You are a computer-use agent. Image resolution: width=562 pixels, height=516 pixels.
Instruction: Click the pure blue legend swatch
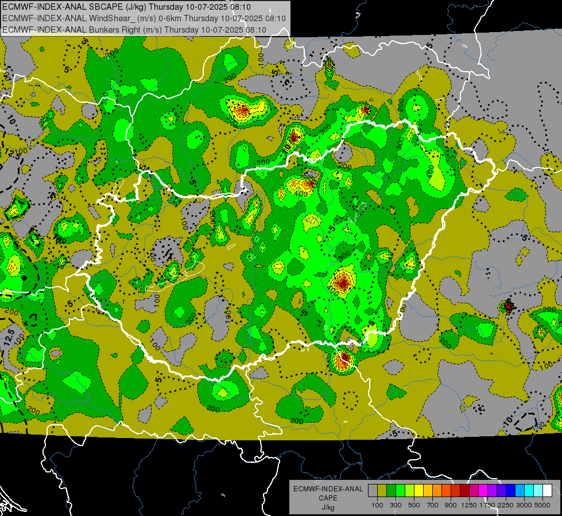coord(511,491)
